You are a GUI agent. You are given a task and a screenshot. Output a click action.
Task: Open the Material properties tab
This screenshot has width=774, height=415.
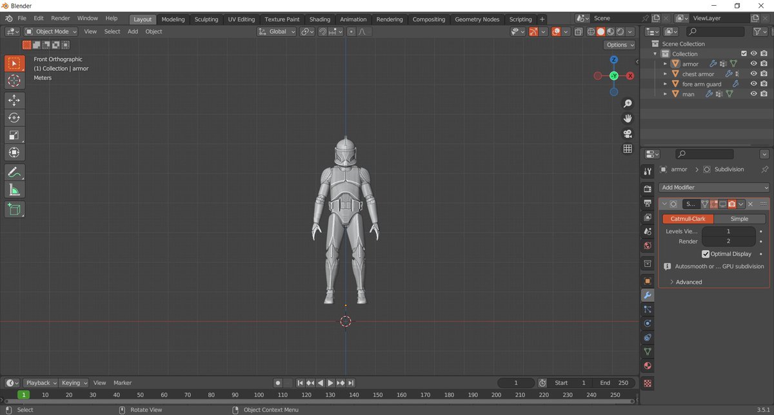[648, 366]
